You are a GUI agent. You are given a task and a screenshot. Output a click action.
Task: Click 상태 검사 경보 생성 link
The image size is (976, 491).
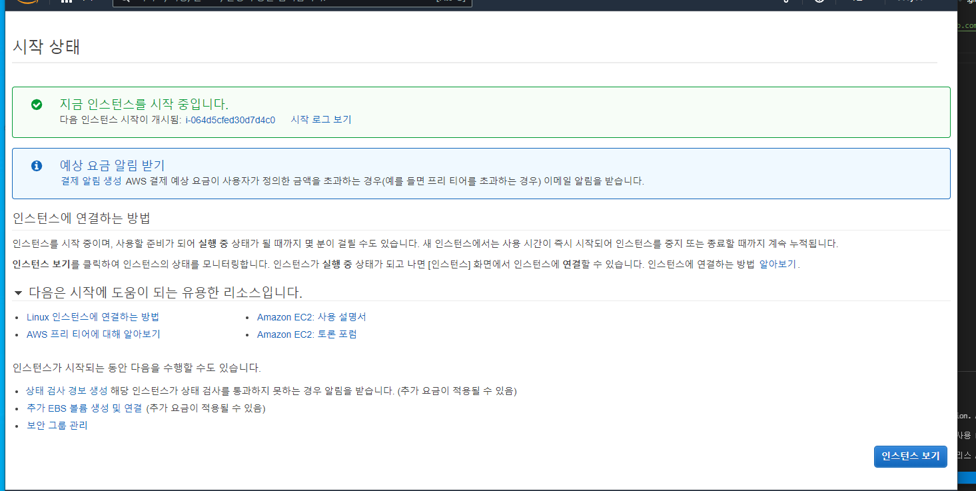67,391
